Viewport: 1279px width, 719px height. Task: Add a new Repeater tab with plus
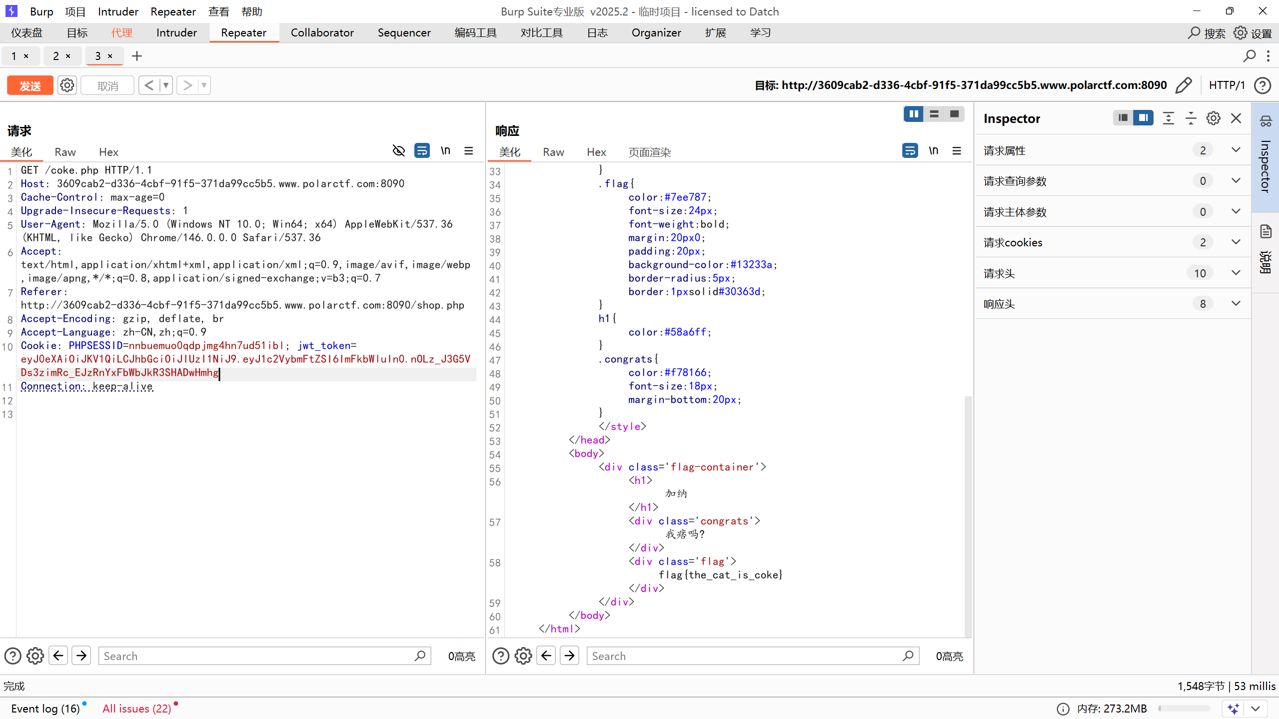pyautogui.click(x=137, y=56)
